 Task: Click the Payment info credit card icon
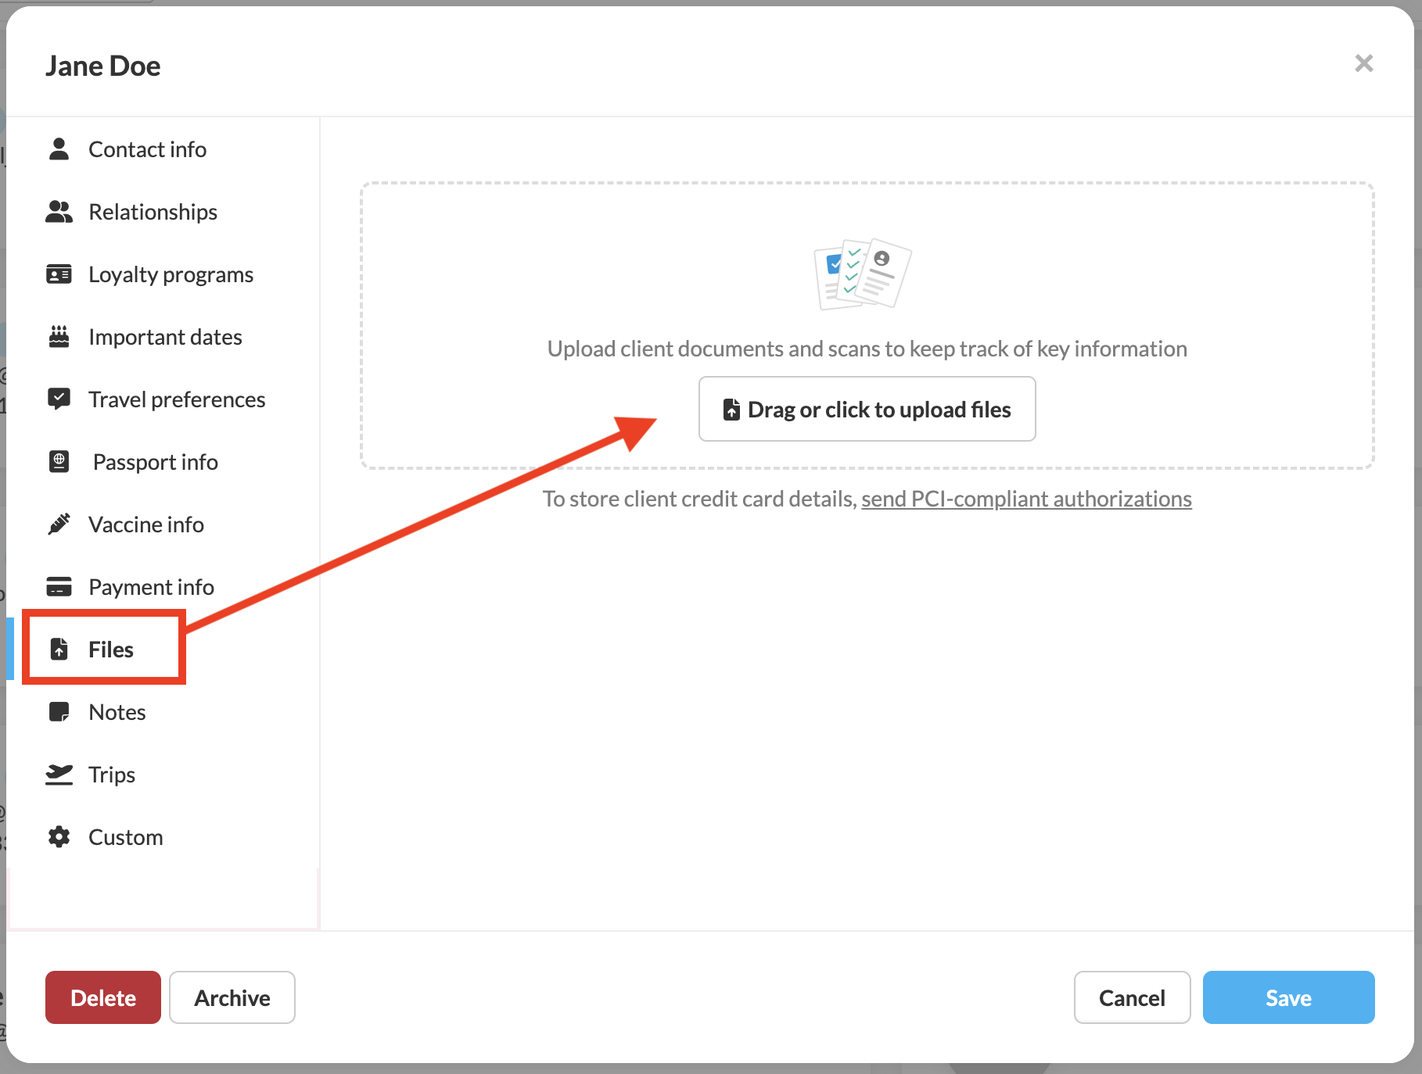click(x=59, y=586)
